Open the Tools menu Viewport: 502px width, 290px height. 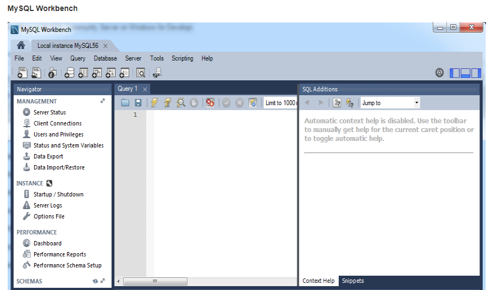tap(157, 58)
